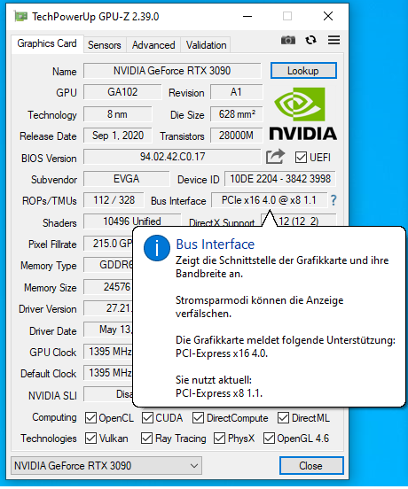
Task: Click the Shaders field 10496 Unified
Action: click(x=132, y=221)
